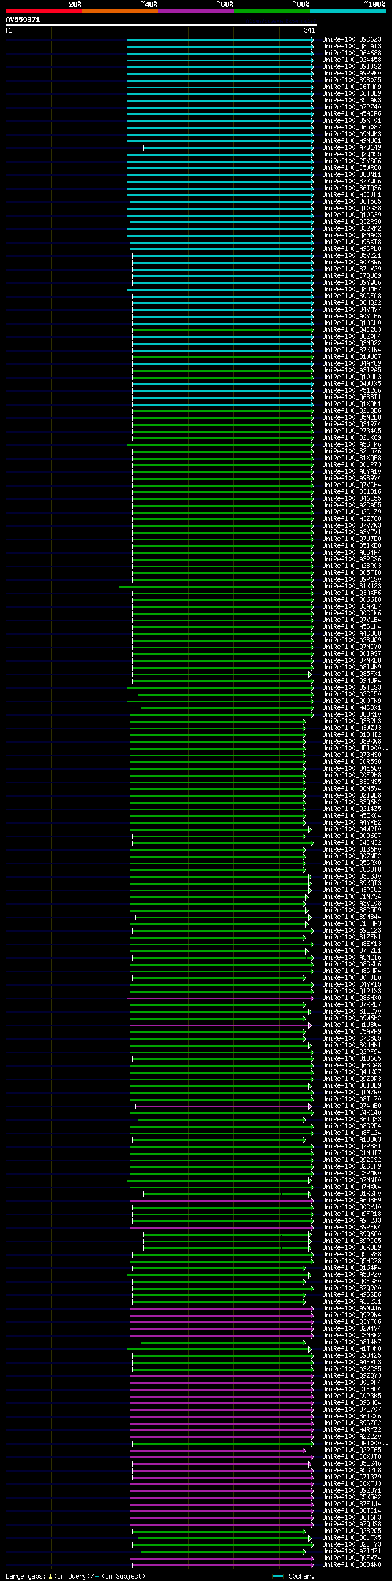Click purple alignment bar for UniRef100_A1UBW4
Screen dimensions: 392x1581
221,1026
